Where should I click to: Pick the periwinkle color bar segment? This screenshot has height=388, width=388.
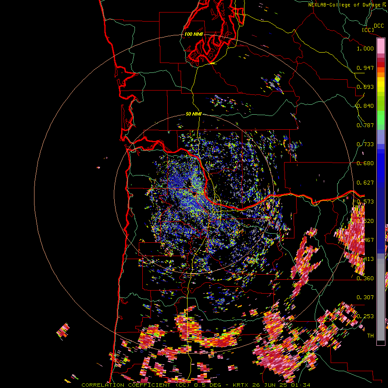pyautogui.click(x=381, y=137)
